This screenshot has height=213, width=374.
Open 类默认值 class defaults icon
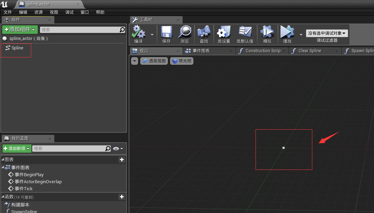(x=245, y=34)
